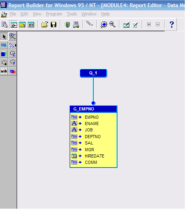Click the sort arrow beside SAL
186x209 pixels.
(x=80, y=143)
